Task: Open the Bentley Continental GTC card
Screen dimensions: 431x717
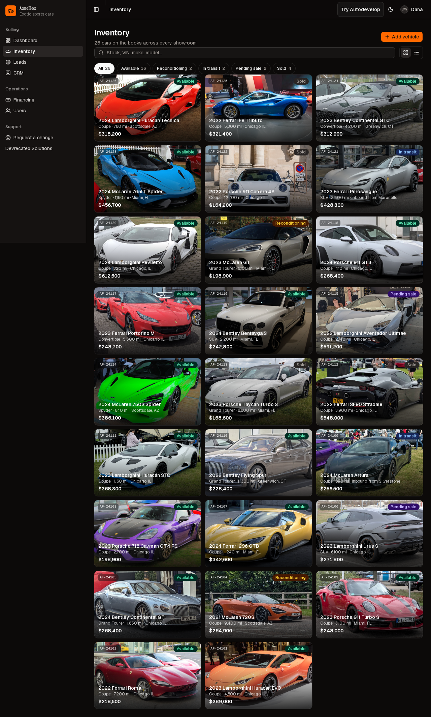Action: pyautogui.click(x=369, y=108)
